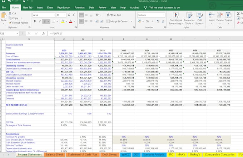Apply Comma Style format
The width and height of the screenshot is (243, 158).
tap(152, 21)
